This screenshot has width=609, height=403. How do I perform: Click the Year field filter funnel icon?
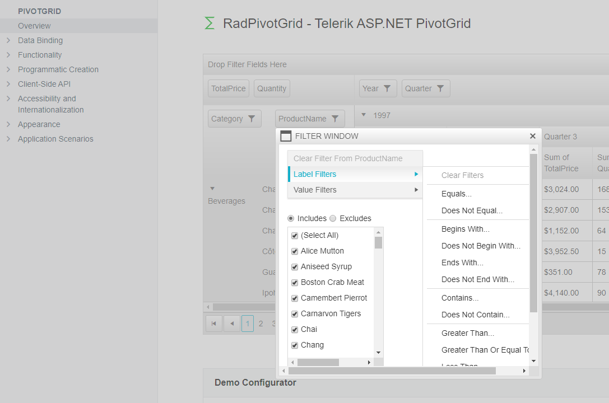click(x=387, y=88)
